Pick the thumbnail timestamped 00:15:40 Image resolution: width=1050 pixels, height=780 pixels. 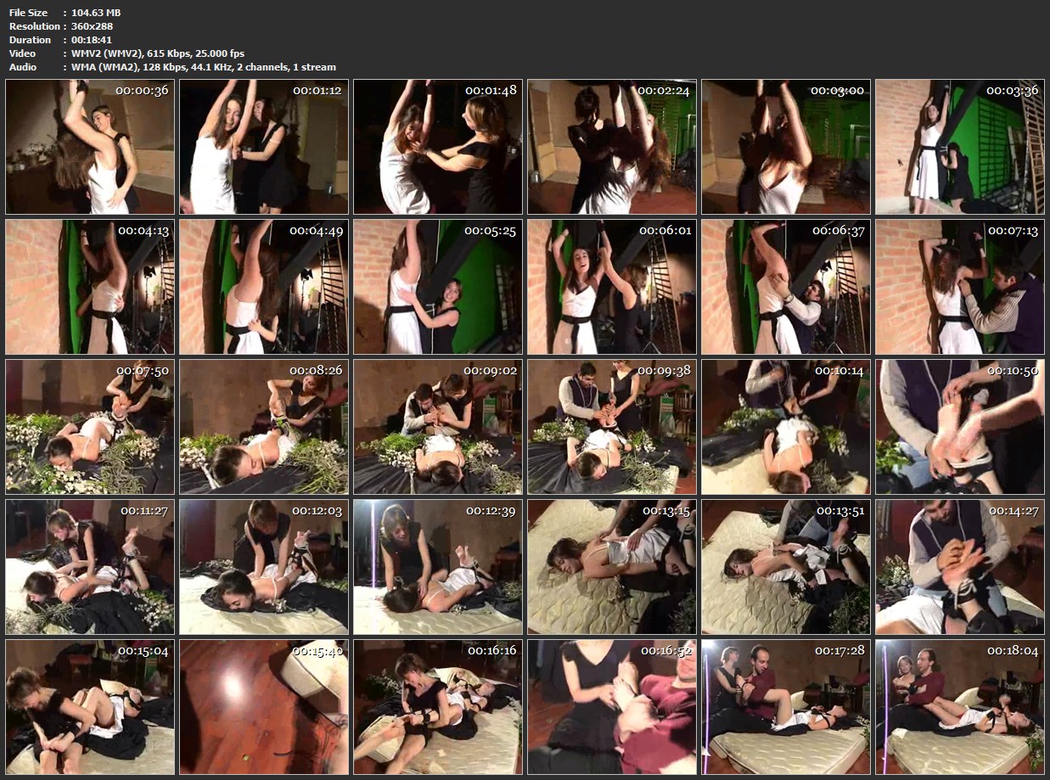tap(264, 707)
